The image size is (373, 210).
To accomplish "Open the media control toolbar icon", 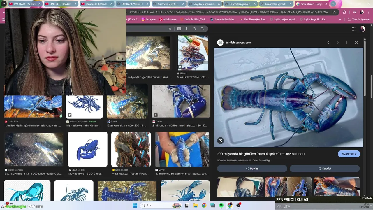I will coord(355,12).
